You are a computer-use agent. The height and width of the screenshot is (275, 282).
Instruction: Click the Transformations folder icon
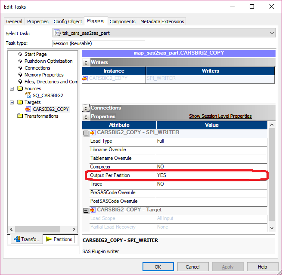(x=20, y=116)
